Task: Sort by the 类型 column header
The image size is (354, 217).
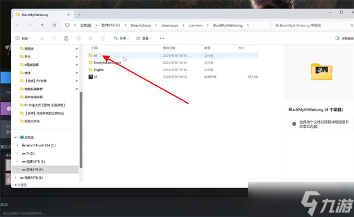Action: point(207,48)
